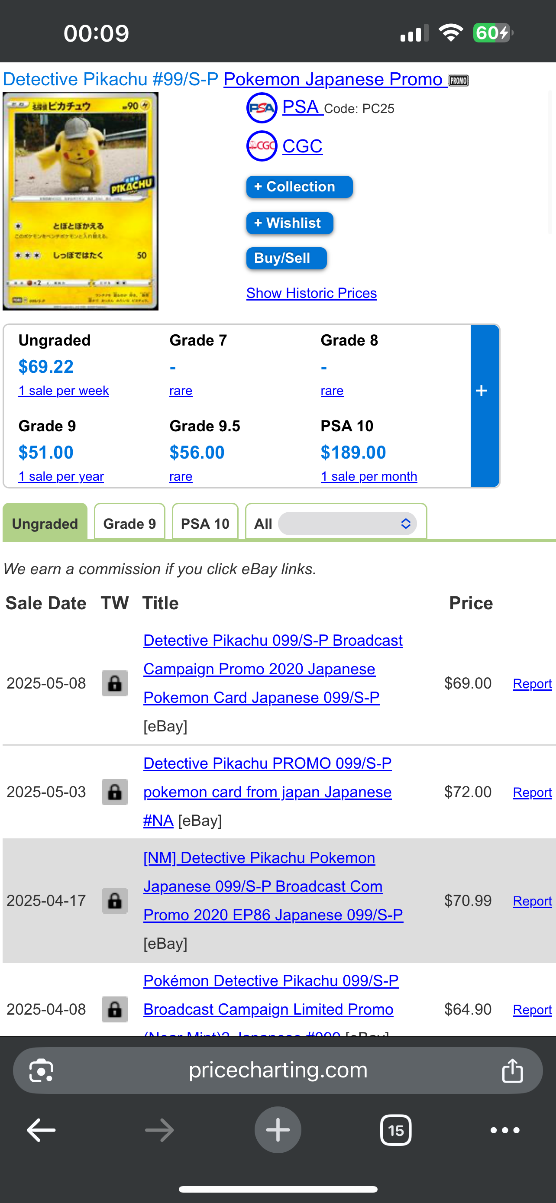Open the All grades dropdown

(x=347, y=524)
